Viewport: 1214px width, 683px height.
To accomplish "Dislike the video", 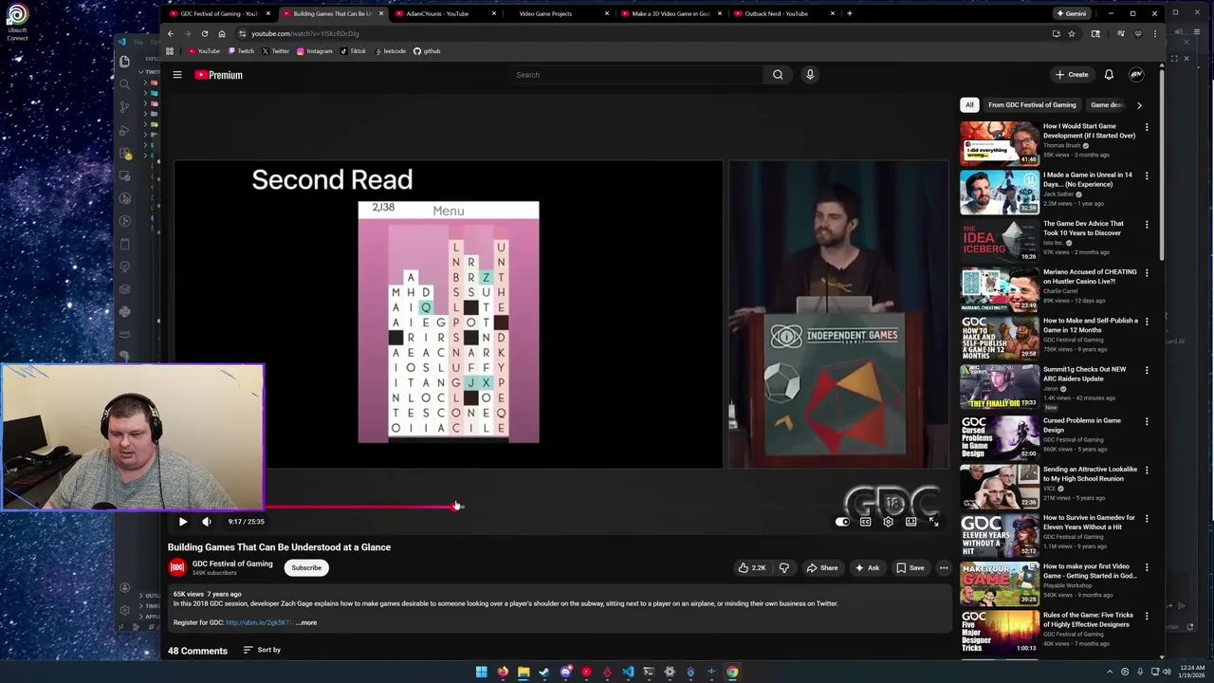I will click(784, 568).
